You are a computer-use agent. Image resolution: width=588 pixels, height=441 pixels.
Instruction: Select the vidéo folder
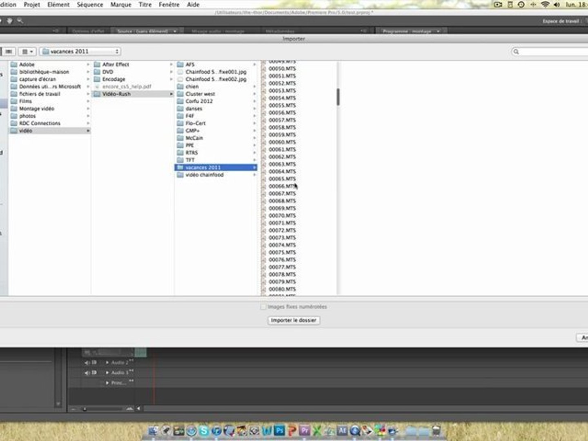click(49, 131)
